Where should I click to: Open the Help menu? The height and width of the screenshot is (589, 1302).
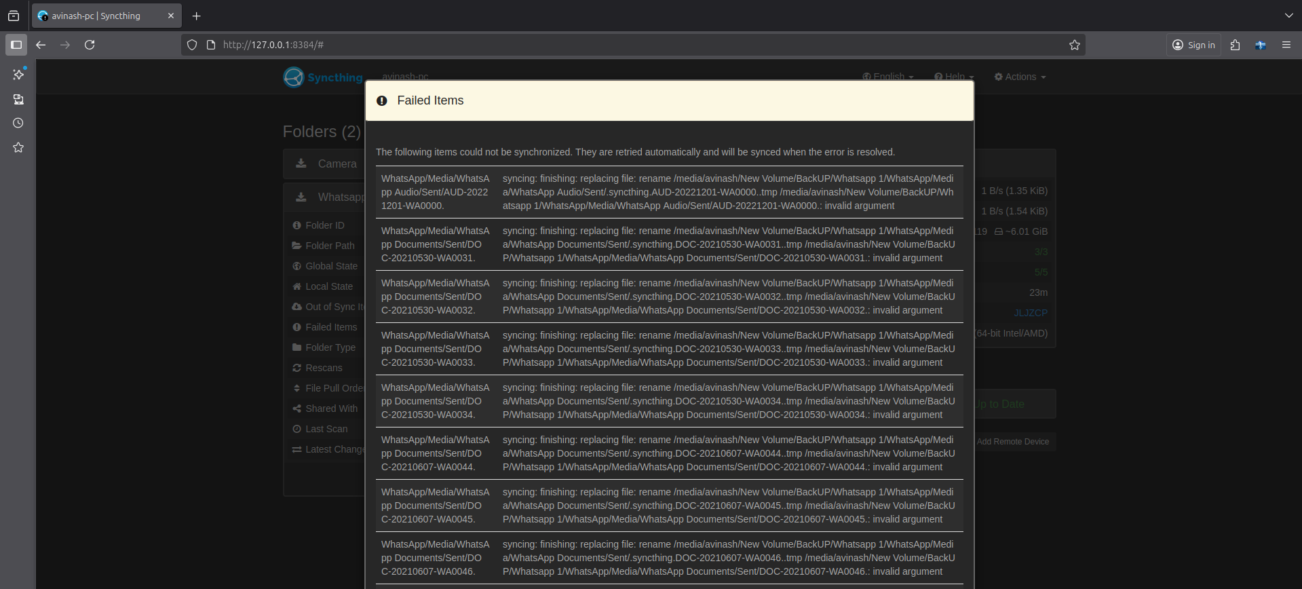[954, 77]
